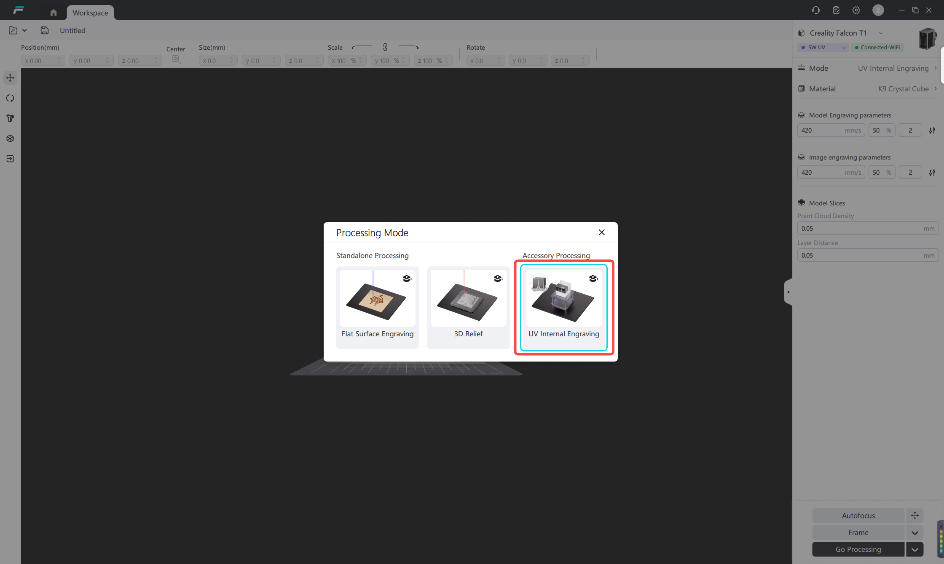The width and height of the screenshot is (944, 564).
Task: Open the settings gear in title bar
Action: click(856, 10)
